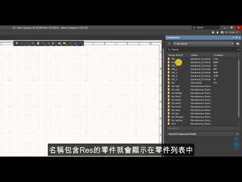This screenshot has width=242, height=182.
Task: Click the 10K comment cell
Action: click(x=215, y=66)
